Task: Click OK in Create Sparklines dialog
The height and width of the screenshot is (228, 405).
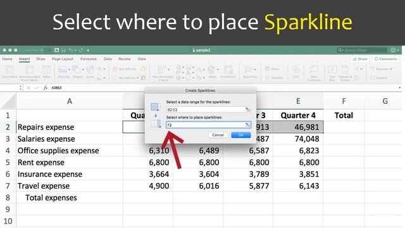Action: [240, 135]
